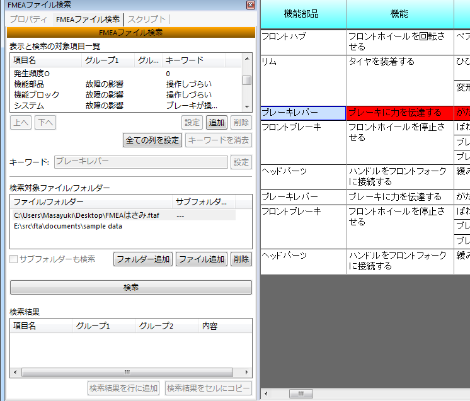The width and height of the screenshot is (470, 401).
Task: Click the 追加 button
Action: [x=217, y=123]
